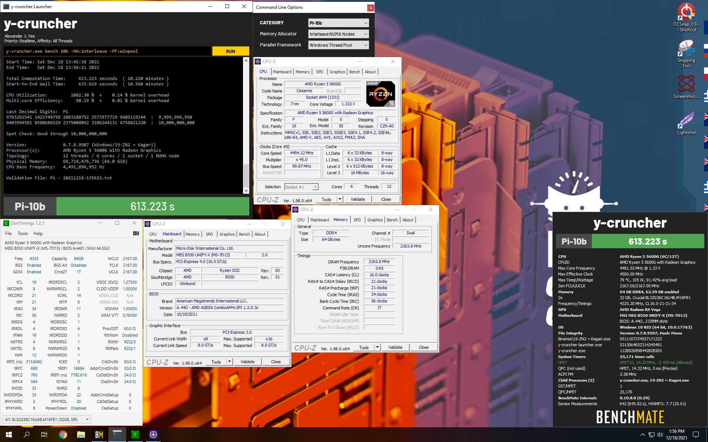
Task: Open the ZenTimings DIMM slot dropdown
Action: point(47,419)
